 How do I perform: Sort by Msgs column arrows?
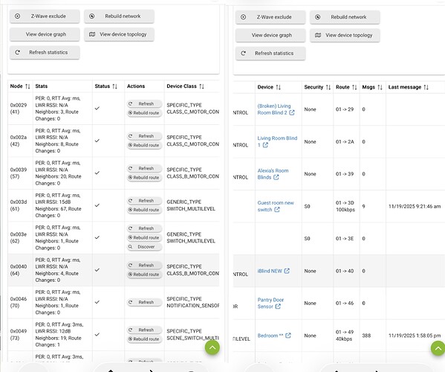(x=380, y=87)
